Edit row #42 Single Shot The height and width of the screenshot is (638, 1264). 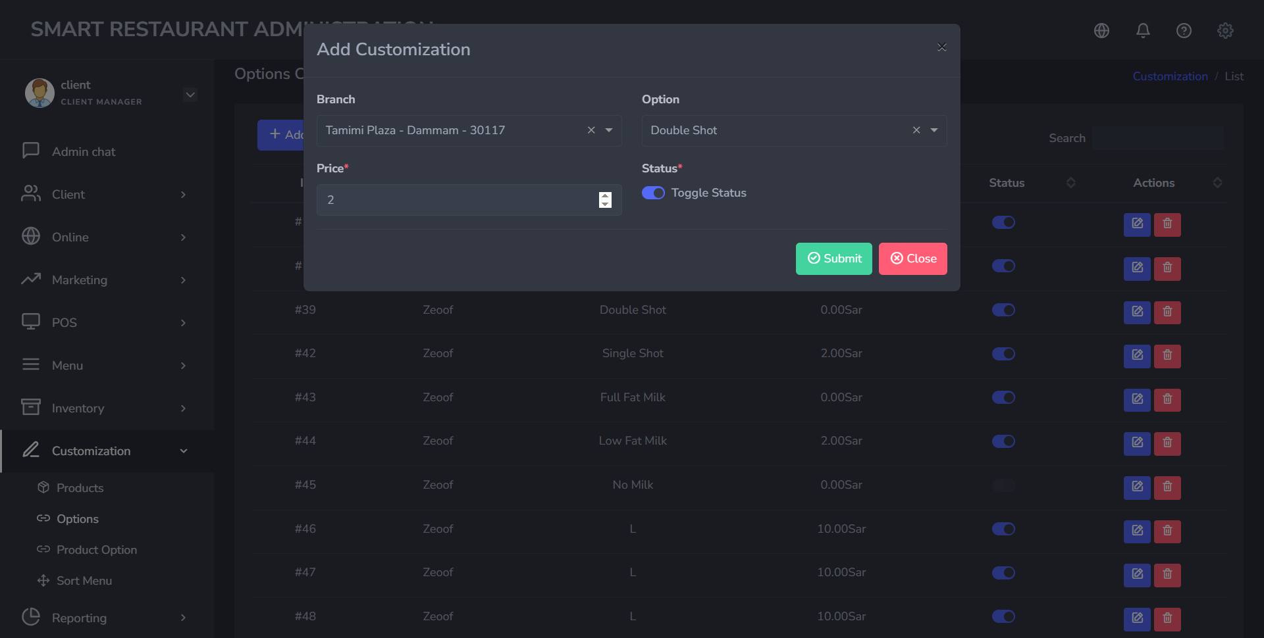(1137, 356)
